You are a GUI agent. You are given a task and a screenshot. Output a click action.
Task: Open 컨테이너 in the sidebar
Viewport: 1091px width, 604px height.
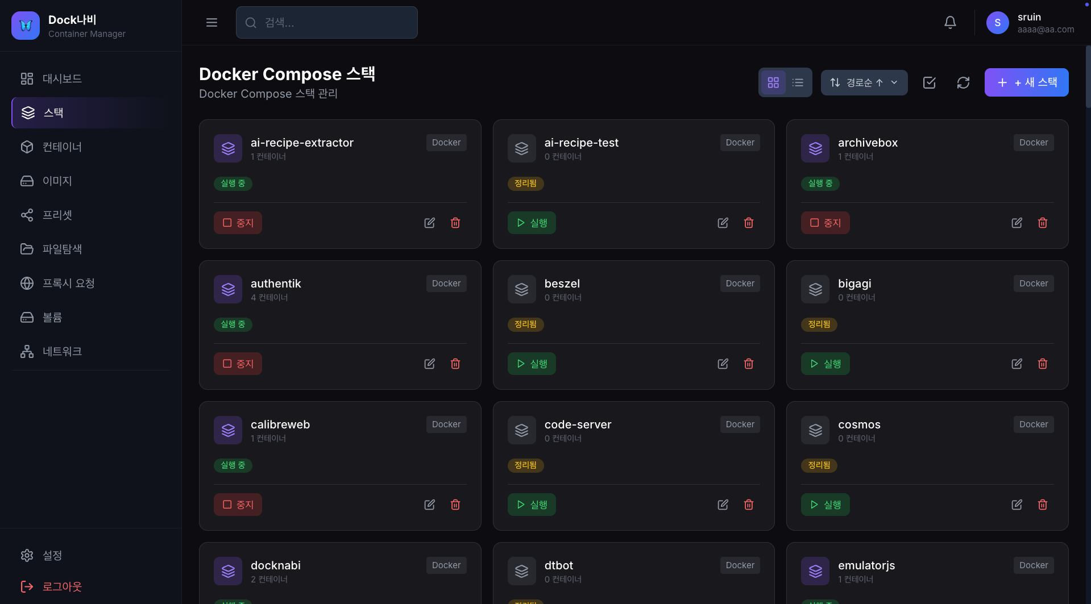point(62,147)
